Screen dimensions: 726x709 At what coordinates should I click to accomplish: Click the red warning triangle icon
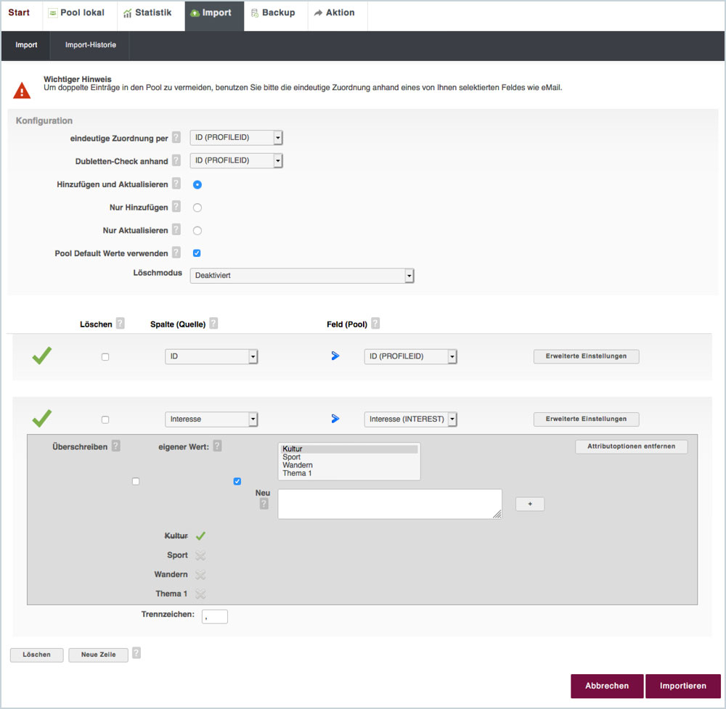(x=23, y=91)
